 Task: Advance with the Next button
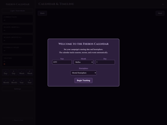(160, 13)
